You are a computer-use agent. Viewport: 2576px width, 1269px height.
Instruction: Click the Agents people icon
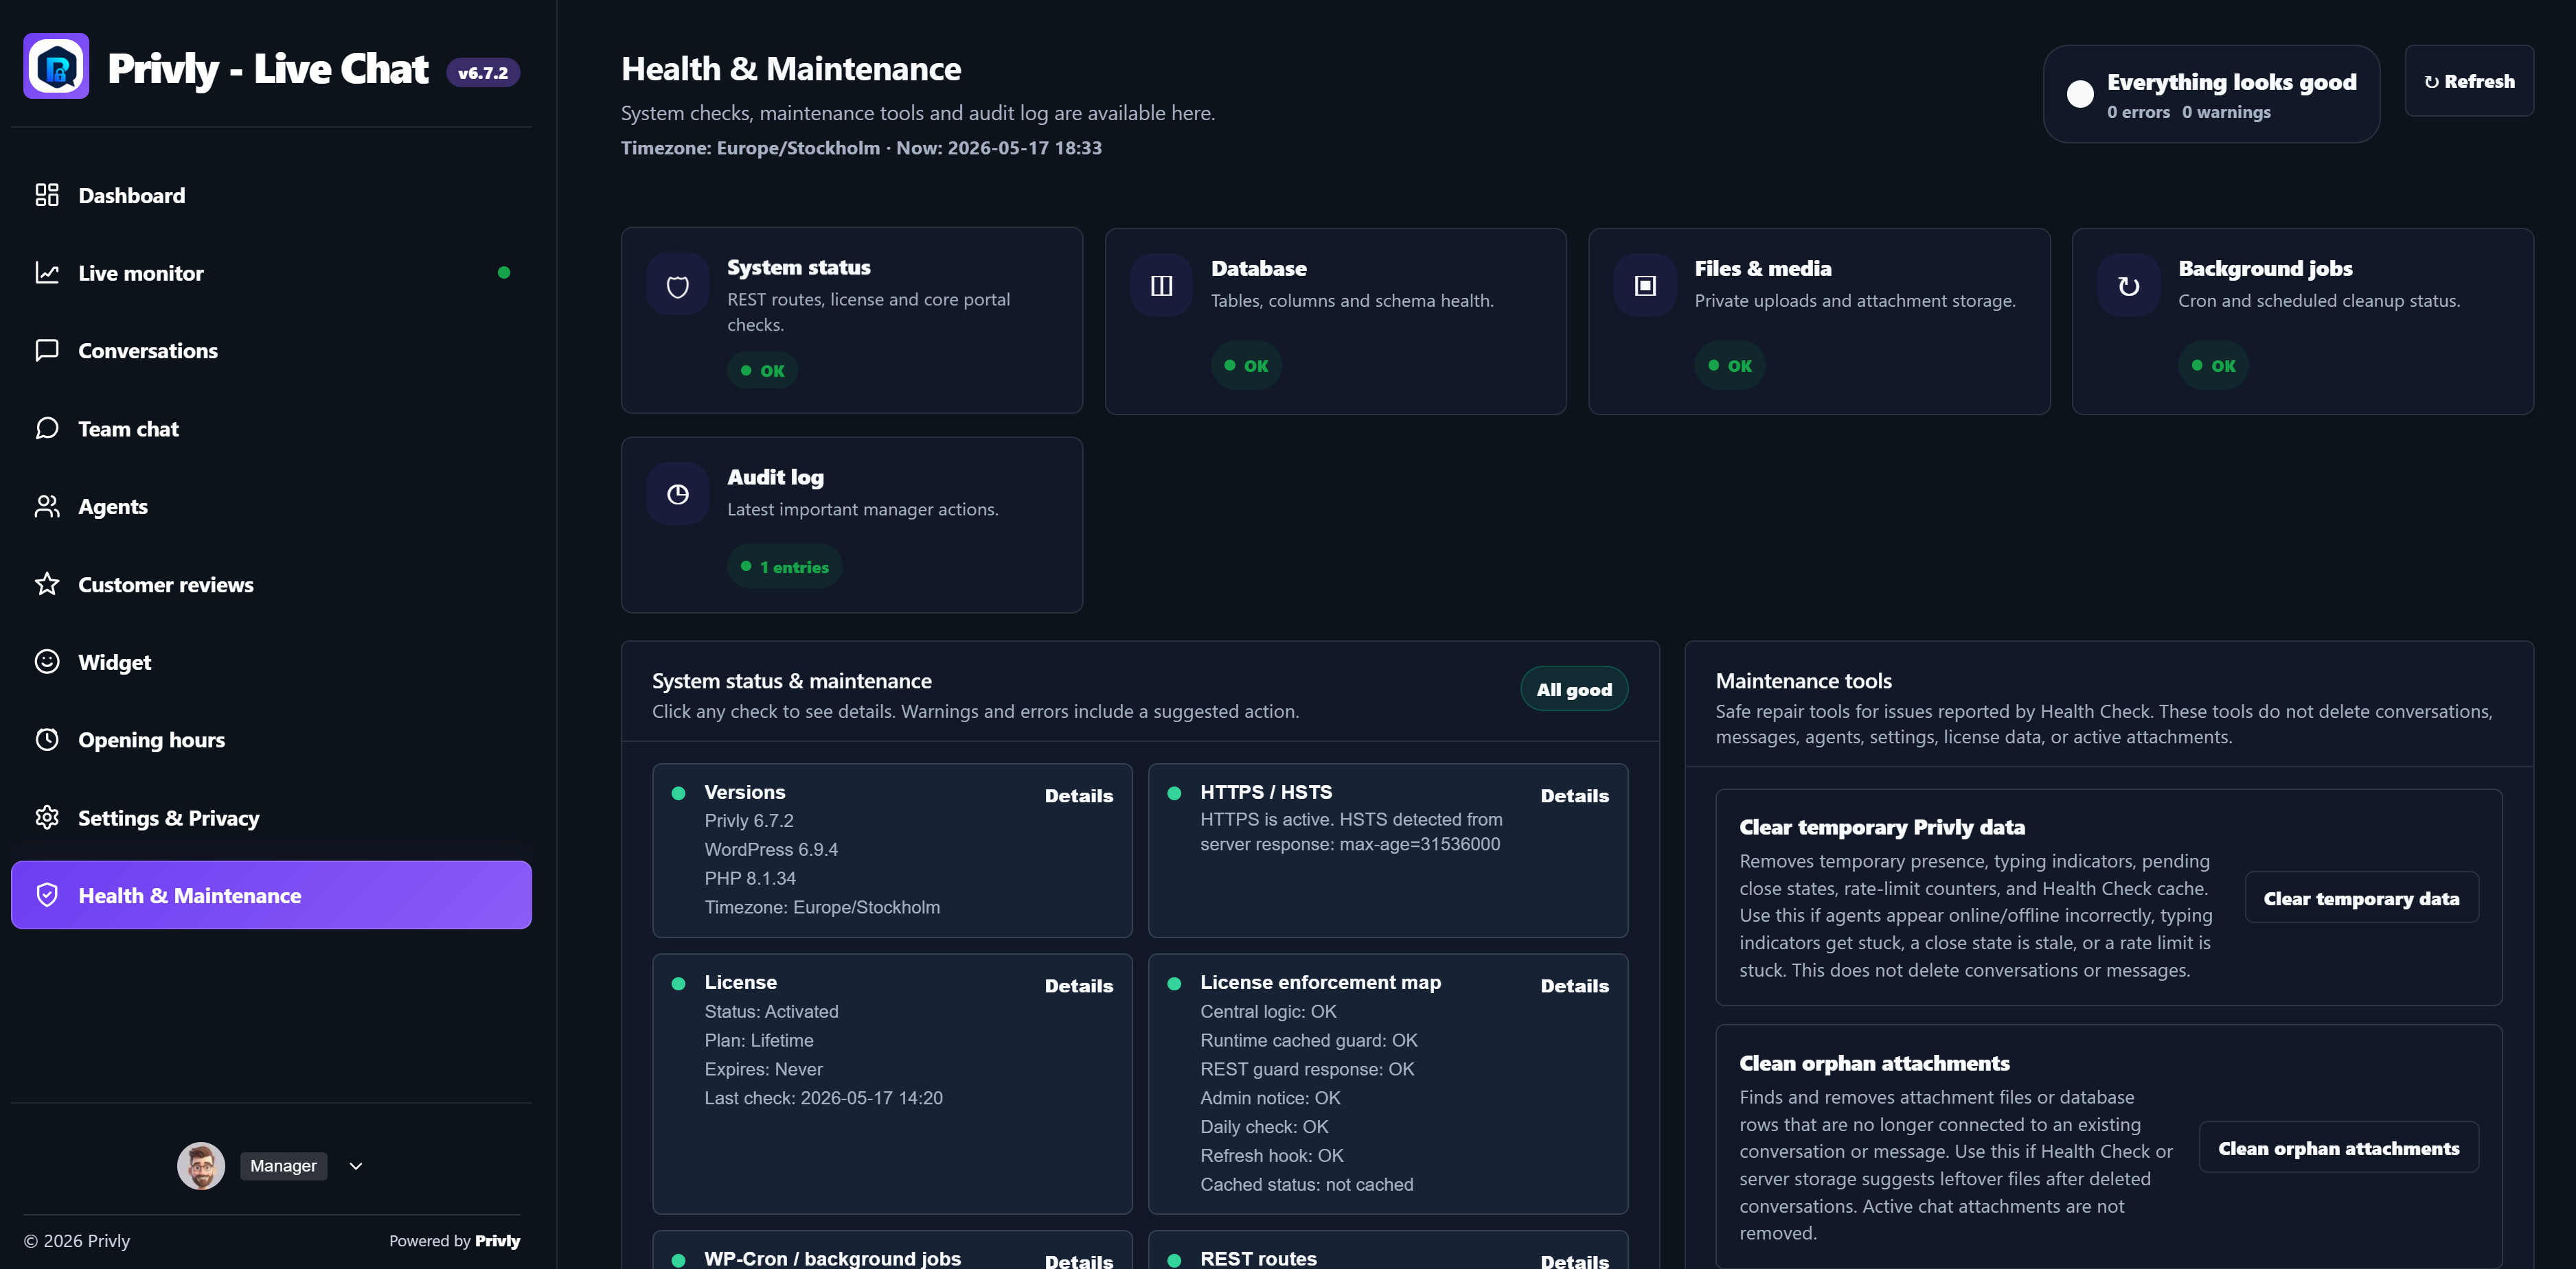pyautogui.click(x=47, y=507)
